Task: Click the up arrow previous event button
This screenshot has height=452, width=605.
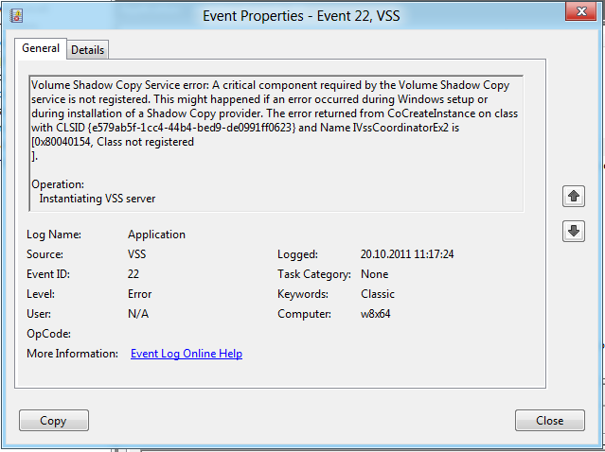Action: click(574, 197)
